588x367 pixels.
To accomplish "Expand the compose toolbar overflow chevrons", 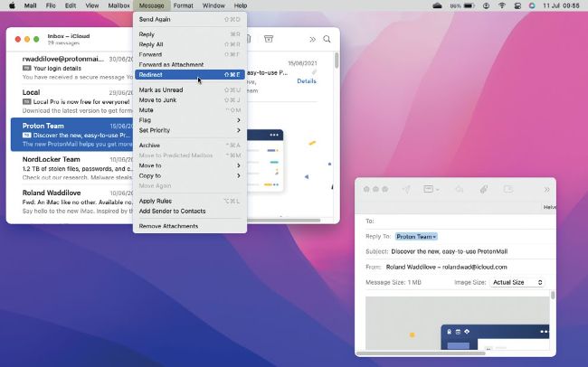I will coord(546,190).
